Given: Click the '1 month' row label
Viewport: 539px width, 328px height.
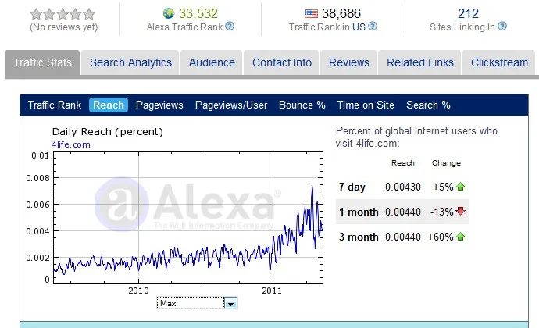Looking at the screenshot, I should coord(359,212).
